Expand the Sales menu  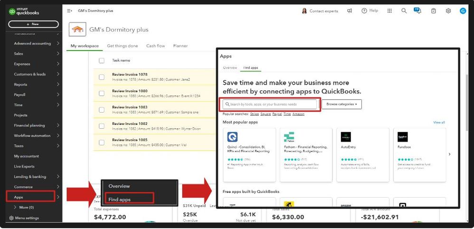coord(58,54)
